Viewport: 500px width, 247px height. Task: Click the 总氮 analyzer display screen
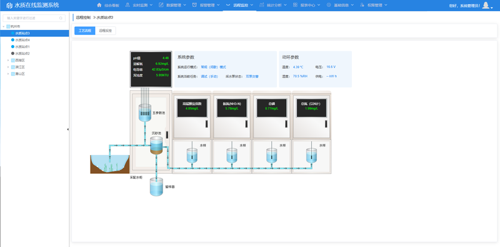(x=311, y=108)
